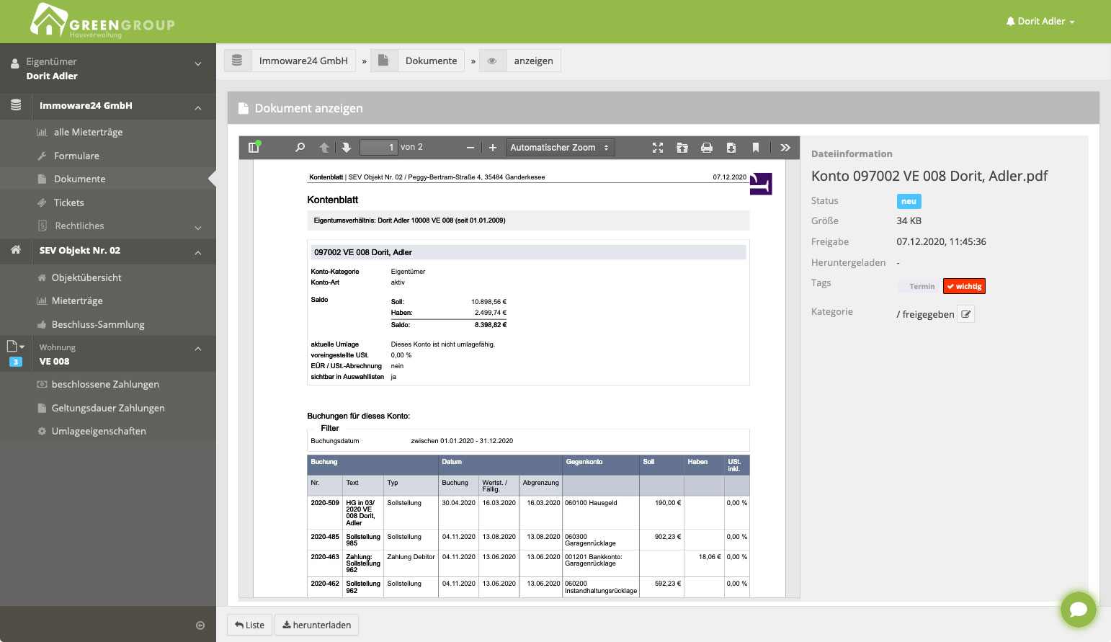Click Immoware24 GmbH breadcrumb
Viewport: 1111px width, 642px height.
(303, 61)
